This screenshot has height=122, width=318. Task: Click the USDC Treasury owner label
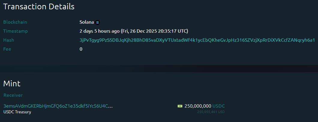coord(17,112)
